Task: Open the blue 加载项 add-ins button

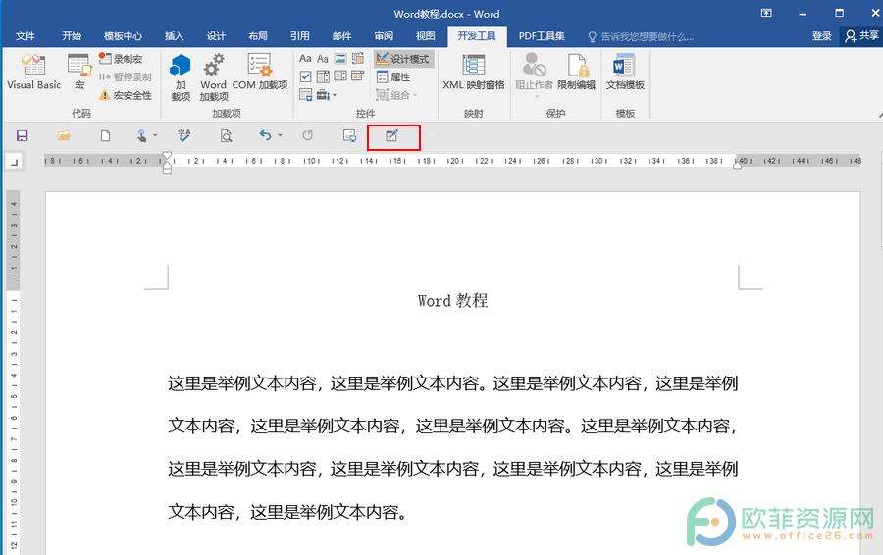Action: point(181,77)
